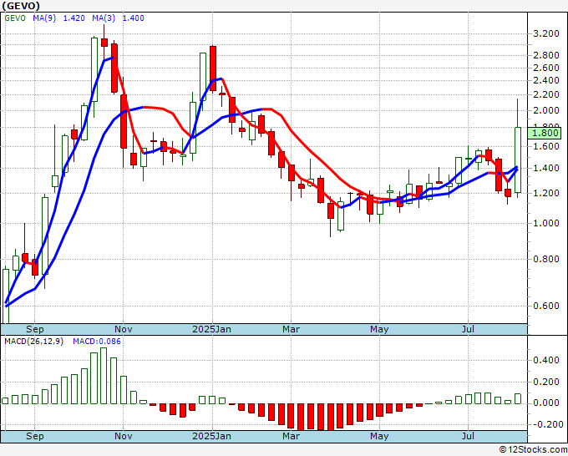The height and width of the screenshot is (456, 568).
Task: Click Nov on the price chart time axis
Action: coord(123,329)
